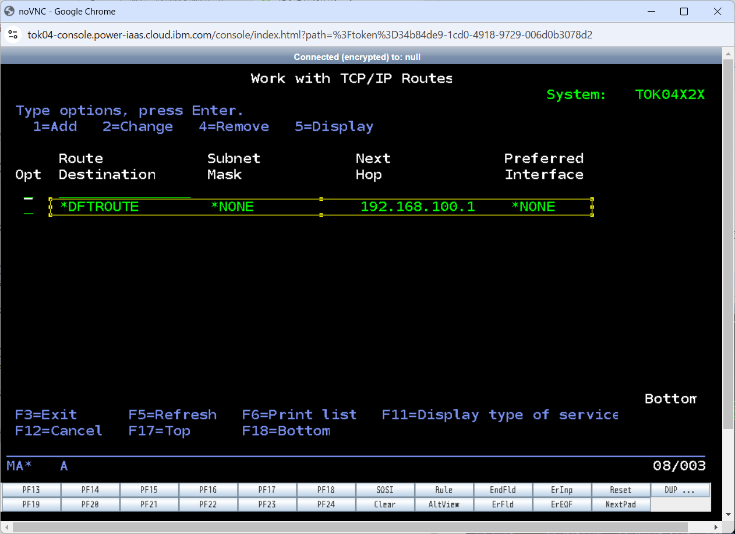Click the Clear keypad button

point(385,504)
